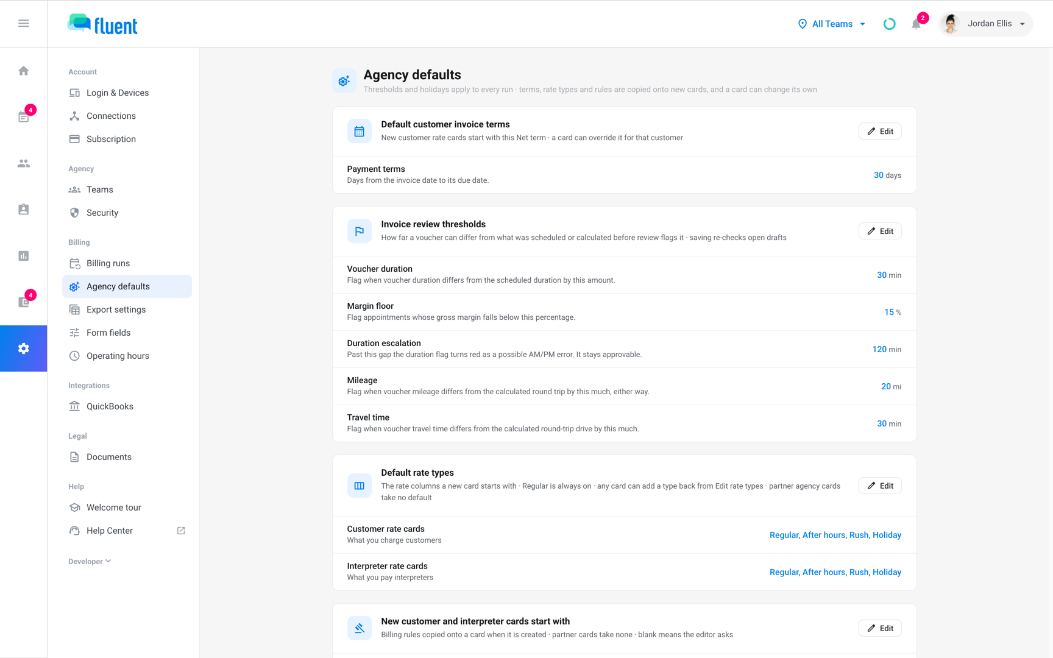This screenshot has height=658, width=1053.
Task: Click the calendar icon on the invoice terms card
Action: click(x=359, y=131)
